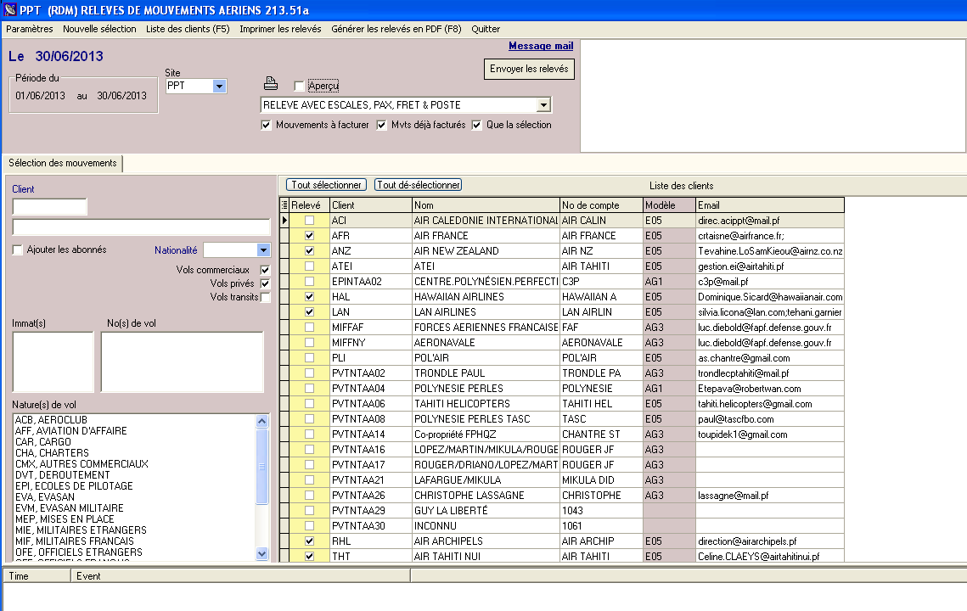The width and height of the screenshot is (967, 611).
Task: Click the application icon in the title bar
Action: 10,9
